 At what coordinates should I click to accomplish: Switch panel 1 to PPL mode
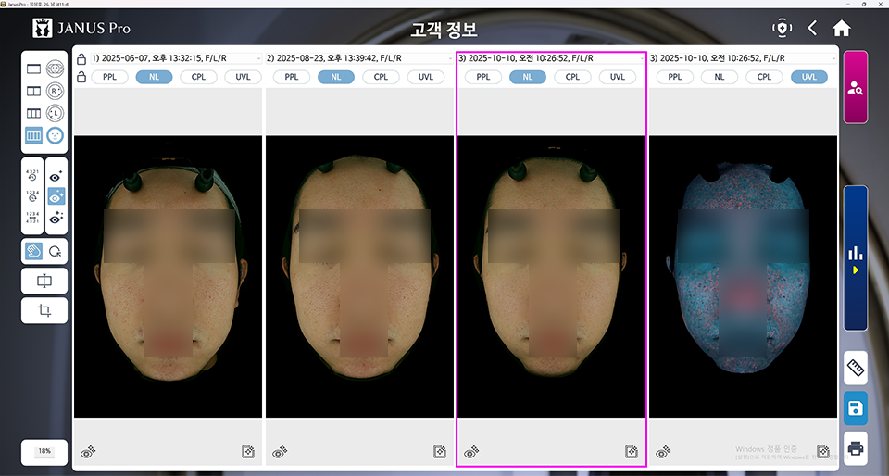(x=109, y=77)
